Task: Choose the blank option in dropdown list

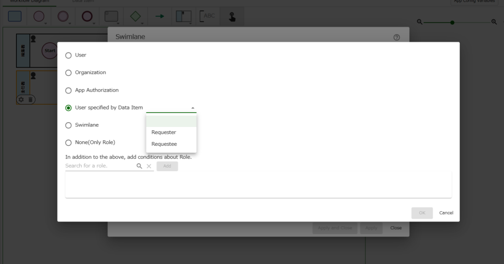Action: [x=171, y=121]
